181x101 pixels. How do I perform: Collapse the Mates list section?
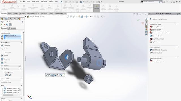tap(21, 86)
